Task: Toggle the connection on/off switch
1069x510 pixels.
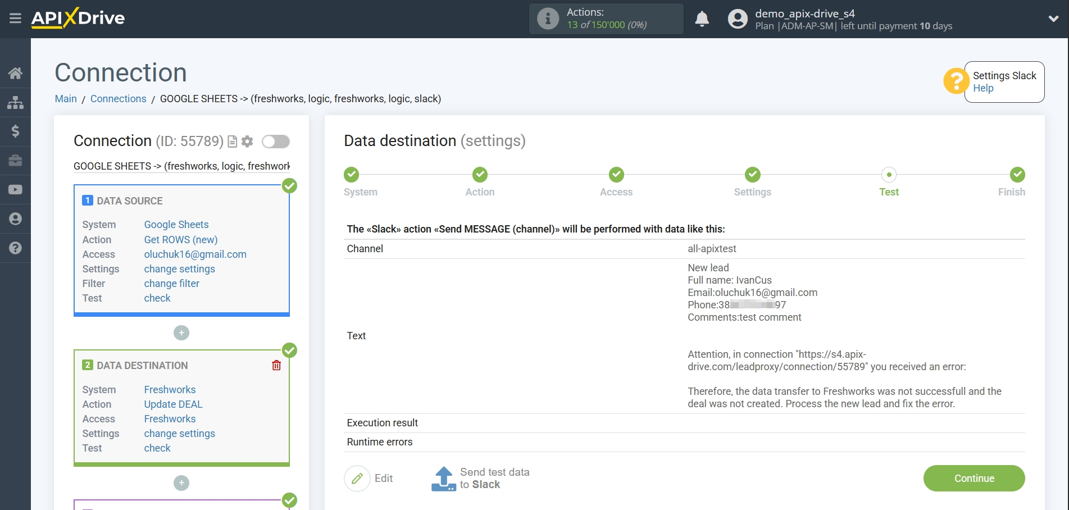Action: click(x=276, y=142)
